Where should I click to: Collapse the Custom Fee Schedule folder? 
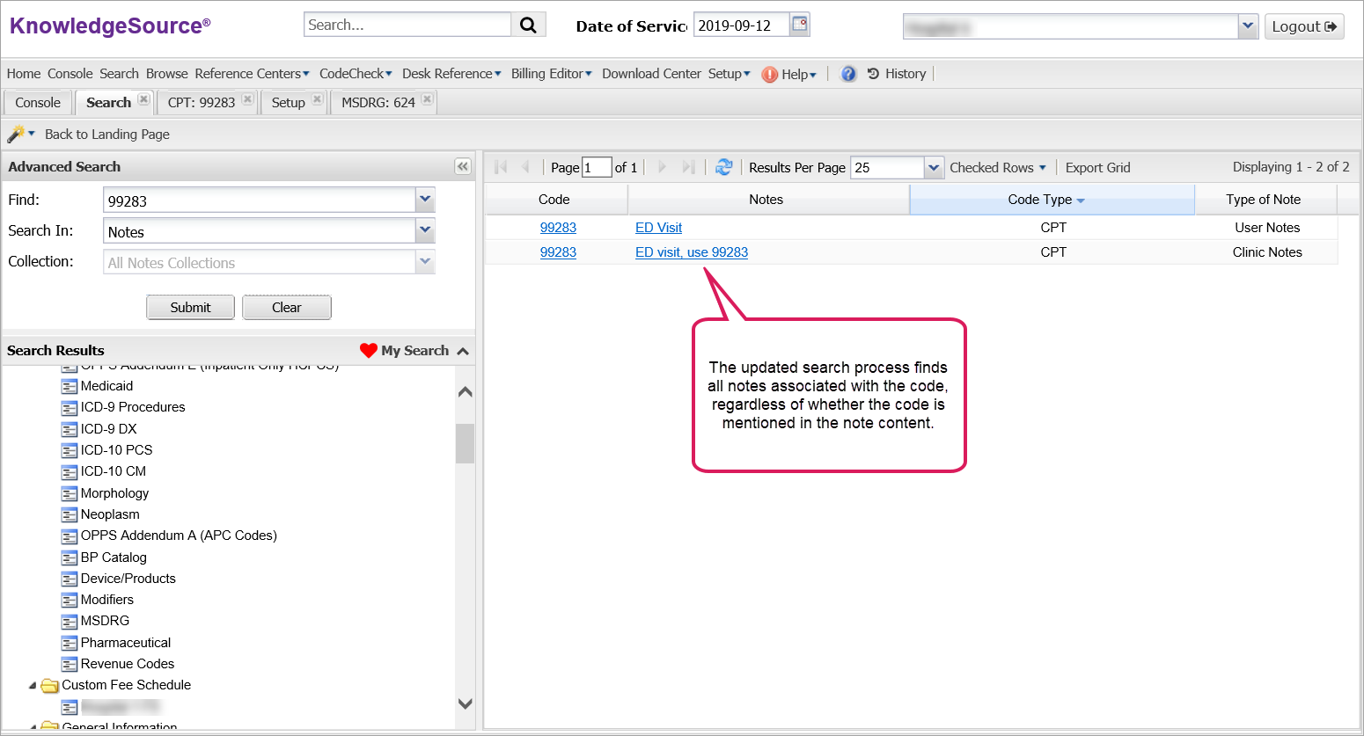pyautogui.click(x=33, y=686)
